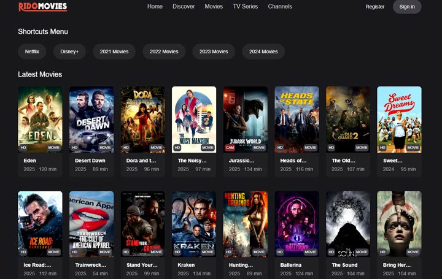Click the 'Ice Road:...' title

[37, 265]
